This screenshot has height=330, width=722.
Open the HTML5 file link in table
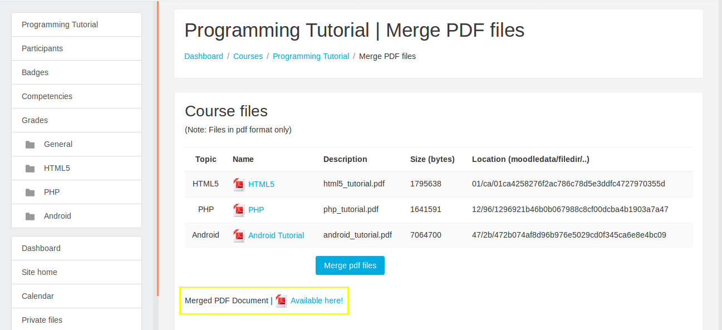coord(261,184)
